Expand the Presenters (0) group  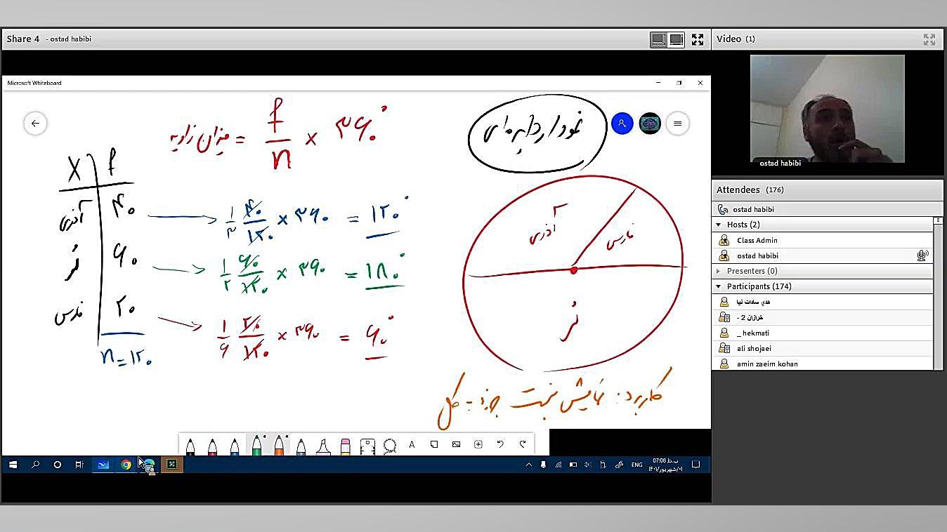click(719, 271)
